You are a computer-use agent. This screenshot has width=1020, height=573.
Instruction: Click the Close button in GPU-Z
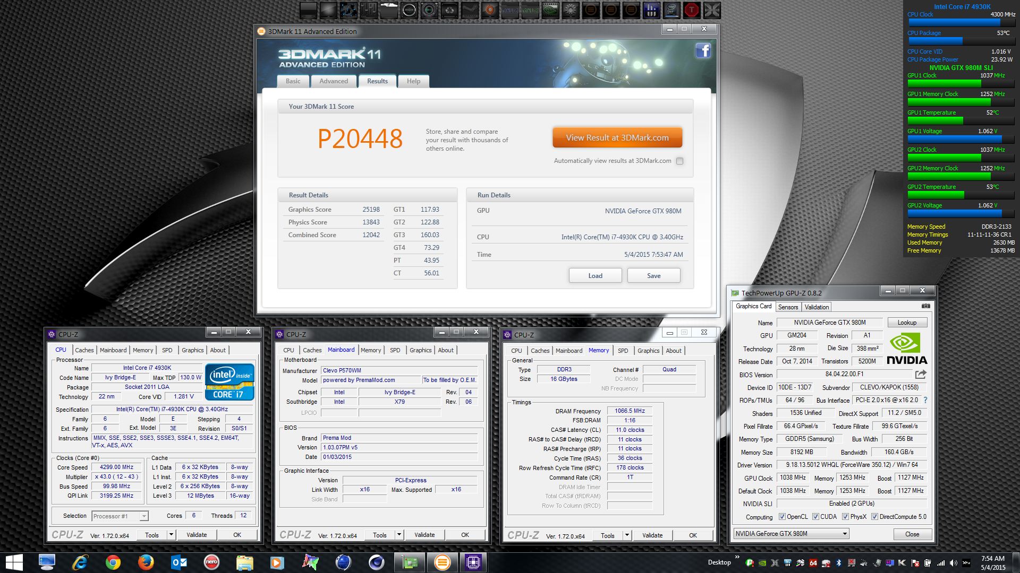[912, 534]
